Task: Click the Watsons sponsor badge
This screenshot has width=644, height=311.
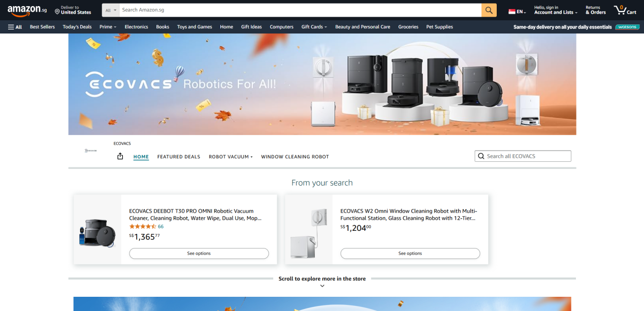Action: (x=627, y=27)
